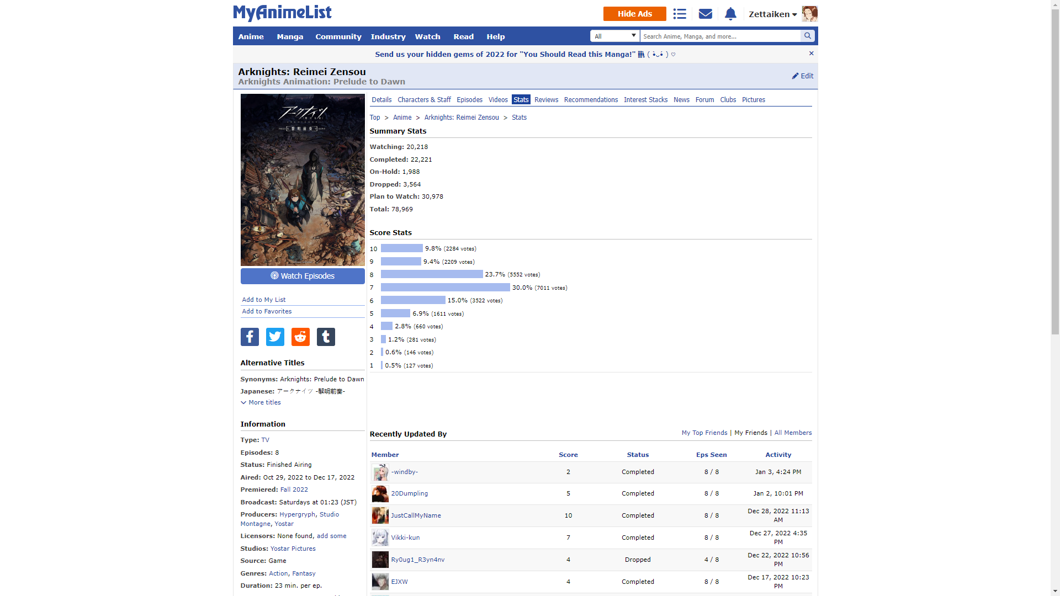1060x596 pixels.
Task: Share on Reddit icon
Action: point(300,337)
